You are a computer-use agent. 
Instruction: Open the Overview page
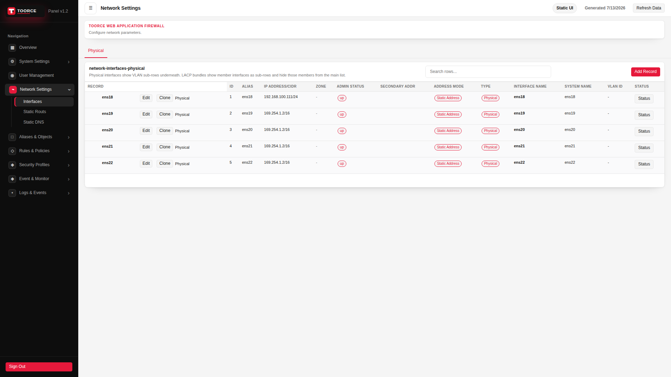pos(39,48)
